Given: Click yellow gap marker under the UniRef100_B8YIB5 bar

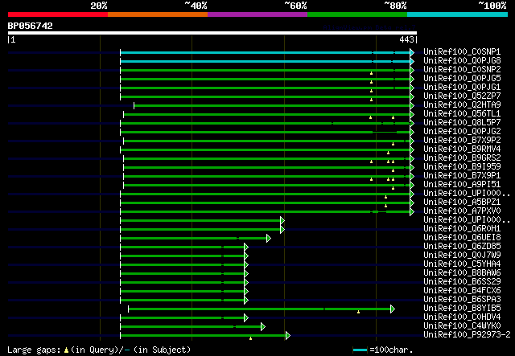Looking at the screenshot, I should (x=358, y=312).
